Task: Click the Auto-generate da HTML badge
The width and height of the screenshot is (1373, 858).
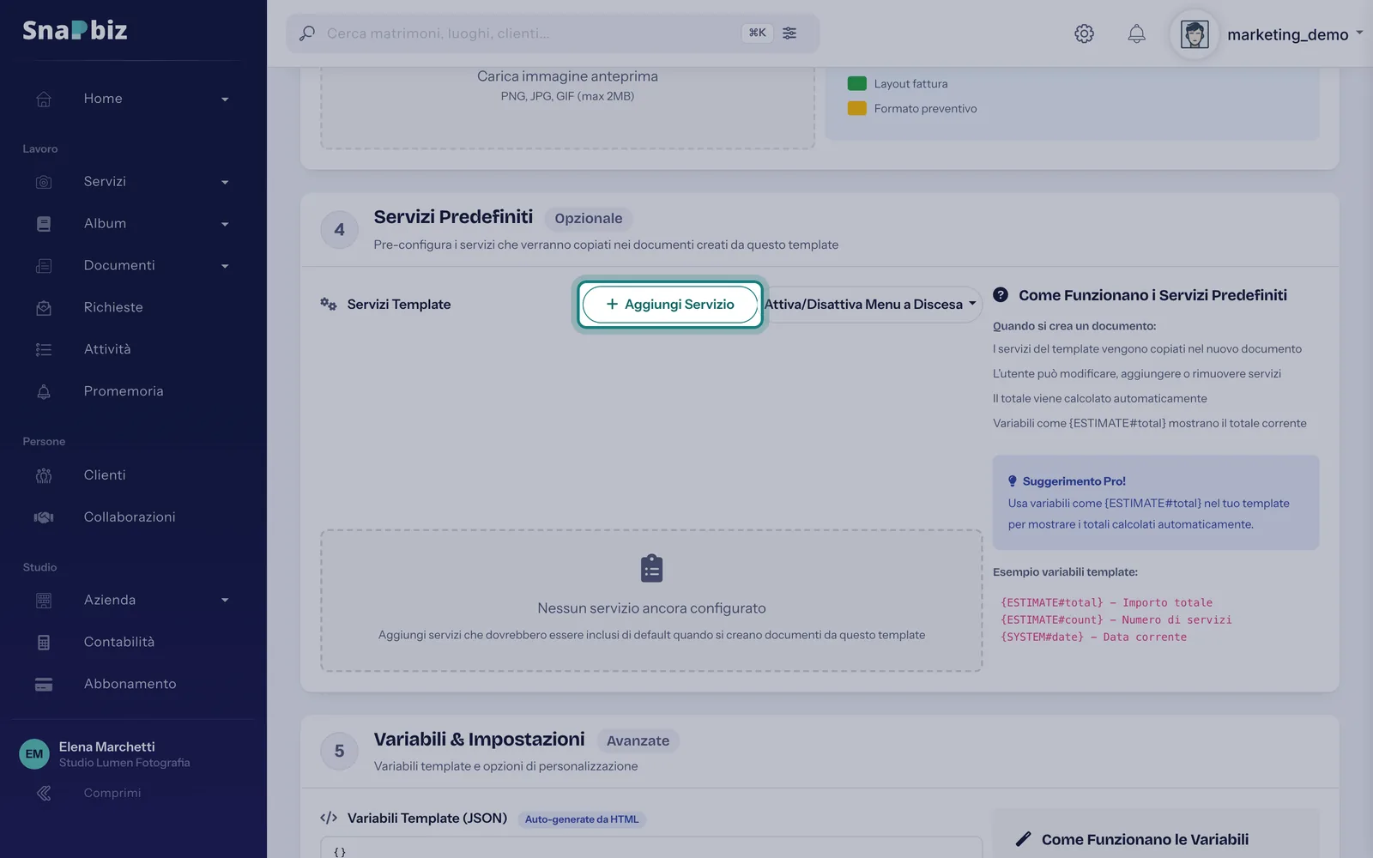Action: (582, 819)
